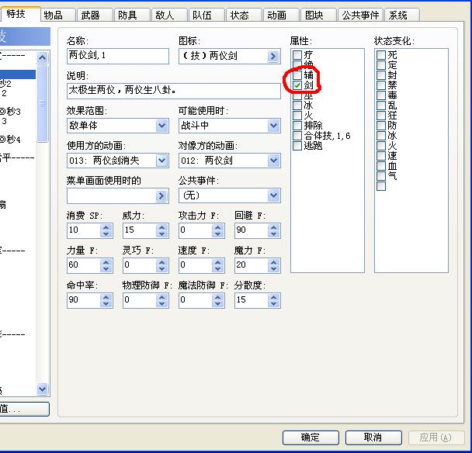Check the 火 attribute in 属性 list
Image resolution: width=472 pixels, height=453 pixels.
pyautogui.click(x=297, y=116)
